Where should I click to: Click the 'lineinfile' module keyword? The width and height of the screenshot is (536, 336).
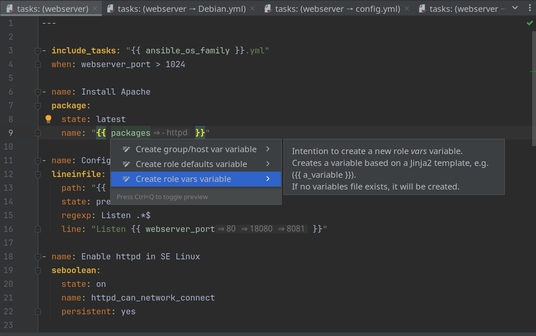coord(76,174)
